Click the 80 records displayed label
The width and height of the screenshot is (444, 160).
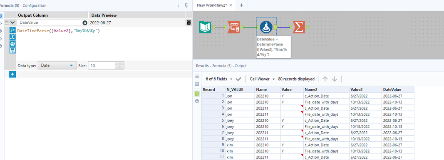click(296, 79)
